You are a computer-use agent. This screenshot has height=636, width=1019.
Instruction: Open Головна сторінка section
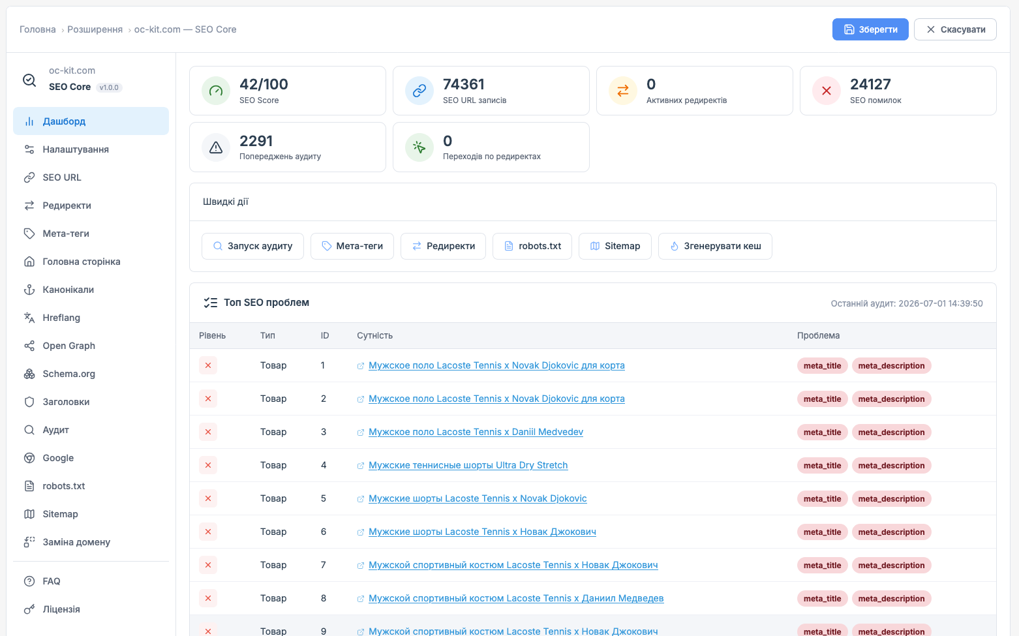pos(91,262)
